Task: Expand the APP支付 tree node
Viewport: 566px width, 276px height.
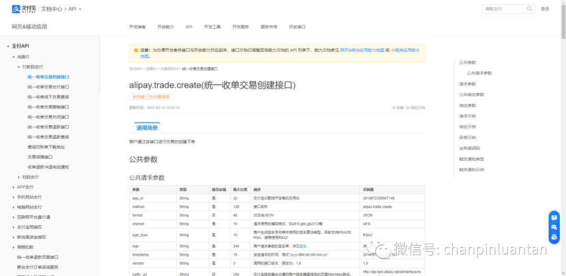Action: click(13, 187)
